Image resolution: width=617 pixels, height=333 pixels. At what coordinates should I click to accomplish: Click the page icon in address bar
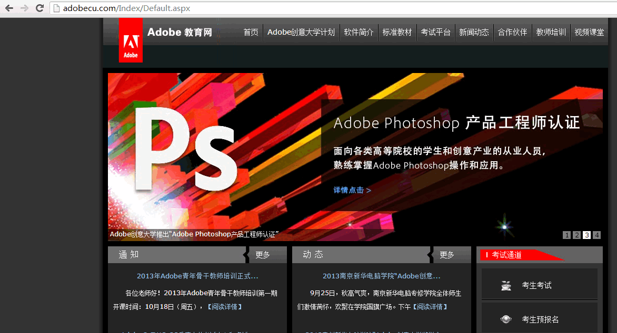pos(56,8)
